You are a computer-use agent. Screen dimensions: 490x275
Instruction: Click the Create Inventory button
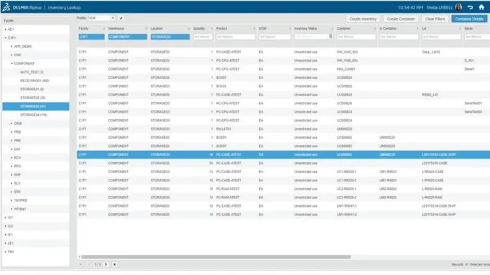click(364, 19)
